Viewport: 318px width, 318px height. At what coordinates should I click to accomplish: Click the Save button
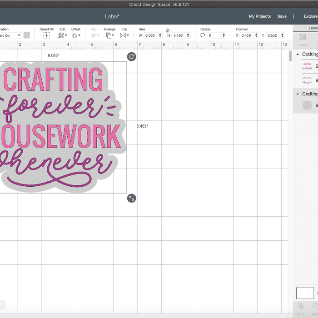click(282, 16)
